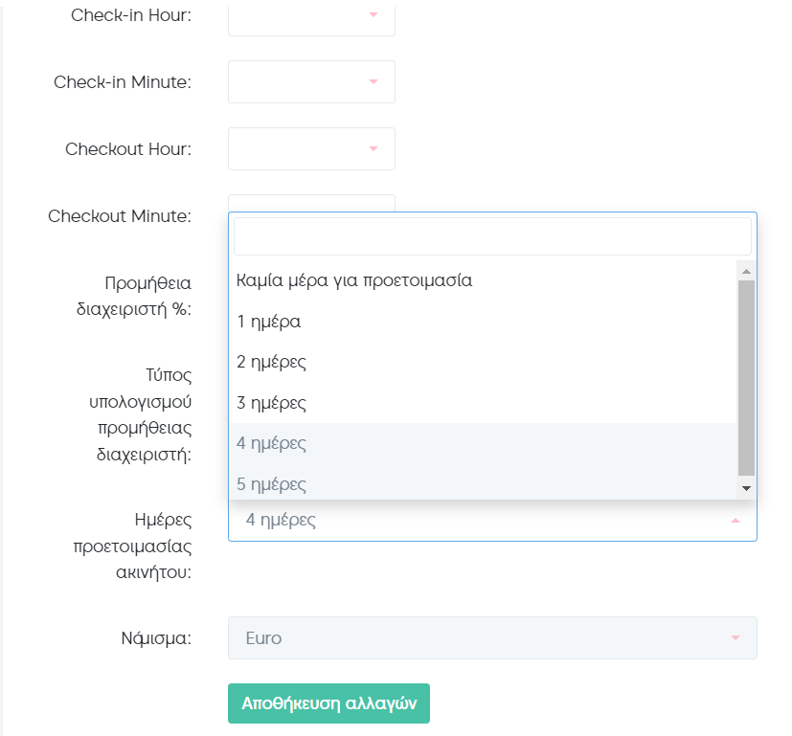The height and width of the screenshot is (736, 792).
Task: Click the Checkout Minute field
Action: [x=311, y=203]
